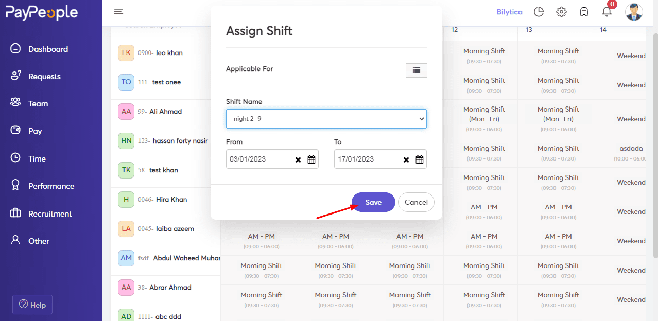Clear the From date value
This screenshot has height=321, width=658.
[298, 159]
